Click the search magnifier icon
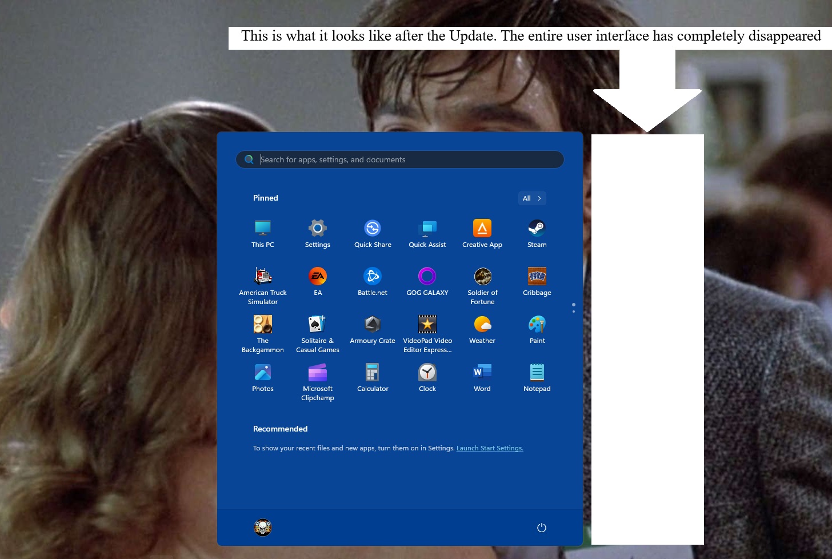832x559 pixels. (249, 159)
